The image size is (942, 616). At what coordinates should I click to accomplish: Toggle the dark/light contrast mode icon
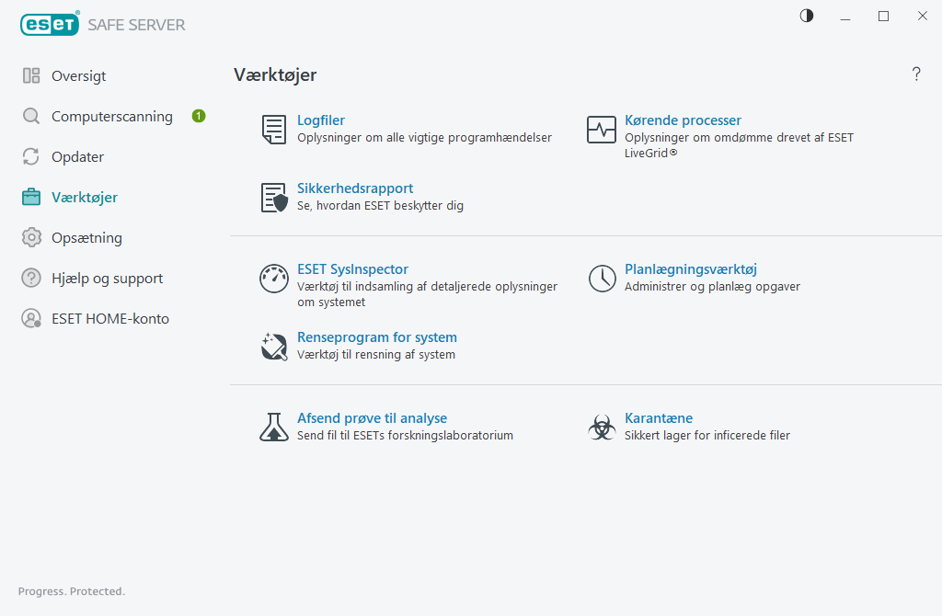tap(807, 16)
